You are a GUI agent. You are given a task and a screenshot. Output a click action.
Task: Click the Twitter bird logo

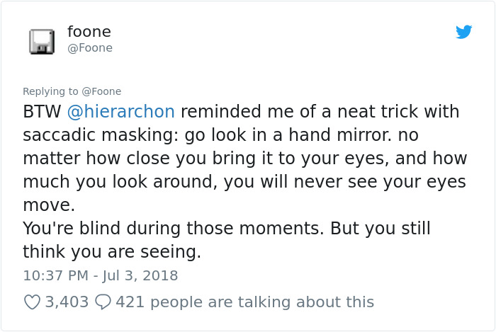click(x=463, y=32)
